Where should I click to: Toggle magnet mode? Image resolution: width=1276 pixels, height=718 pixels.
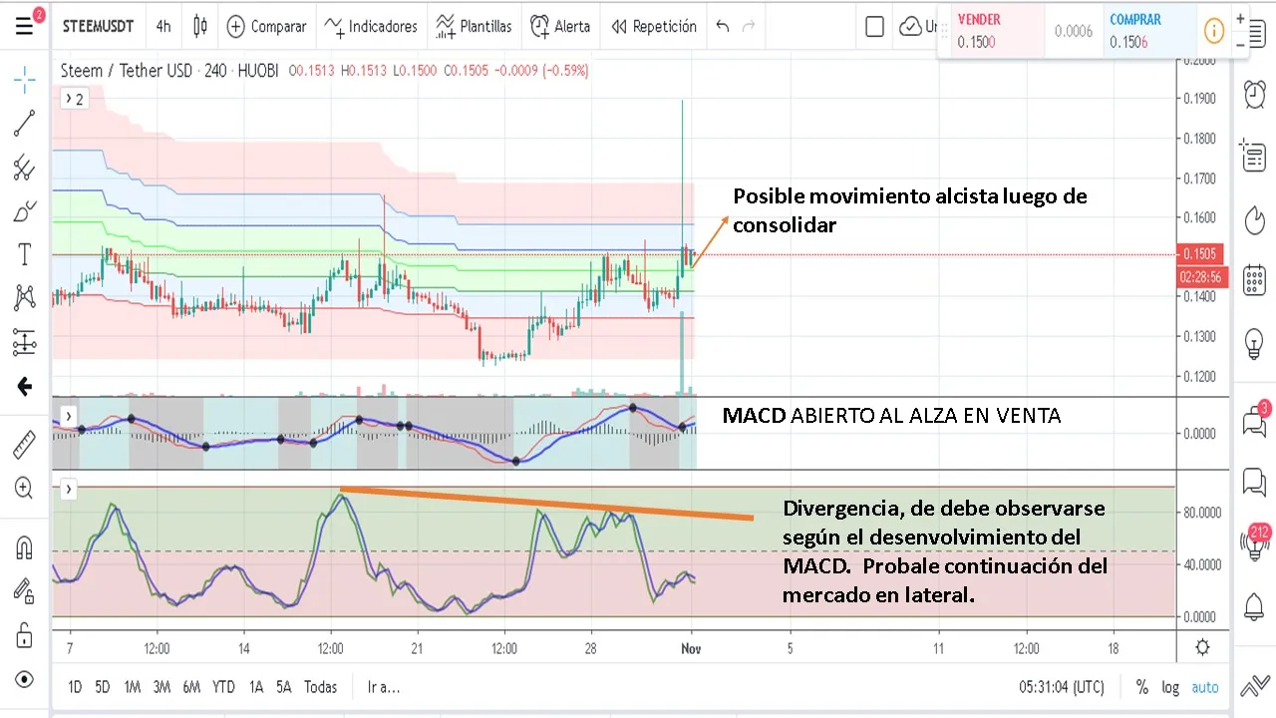[x=24, y=546]
